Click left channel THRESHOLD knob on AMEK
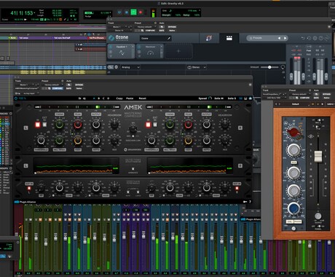The height and width of the screenshot is (277, 335). tap(41, 141)
